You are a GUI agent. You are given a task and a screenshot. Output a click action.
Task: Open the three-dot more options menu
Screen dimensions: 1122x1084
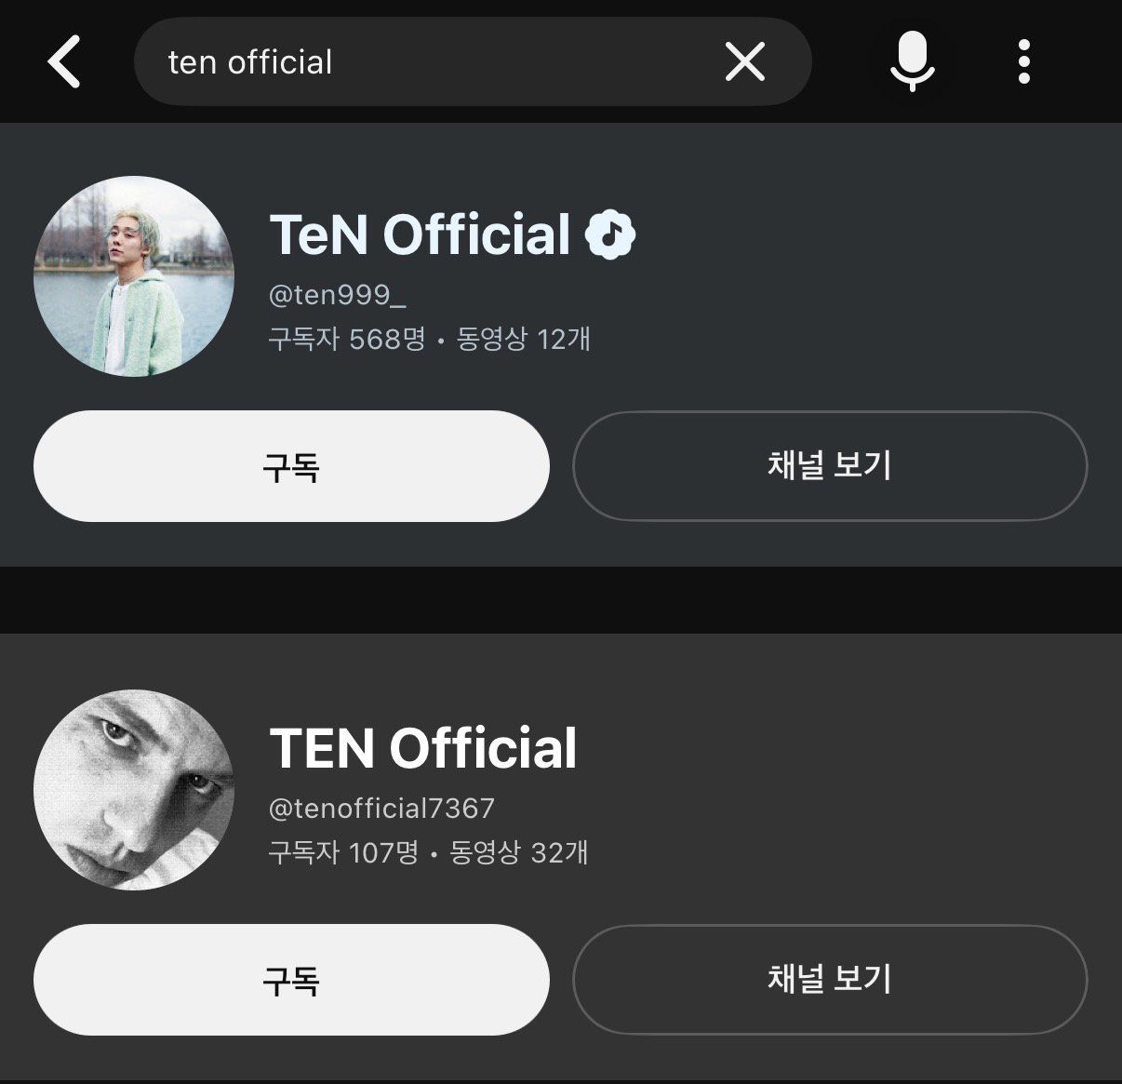pyautogui.click(x=1023, y=62)
